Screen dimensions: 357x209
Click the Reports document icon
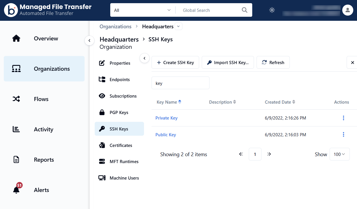click(x=16, y=160)
